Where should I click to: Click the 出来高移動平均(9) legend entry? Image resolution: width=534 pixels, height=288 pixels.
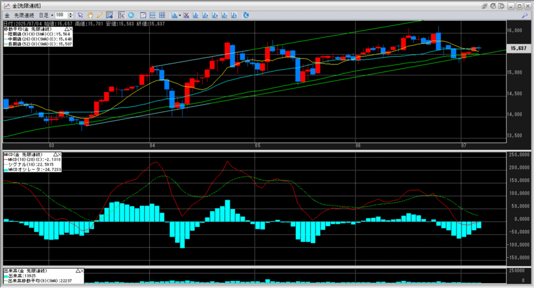38,281
